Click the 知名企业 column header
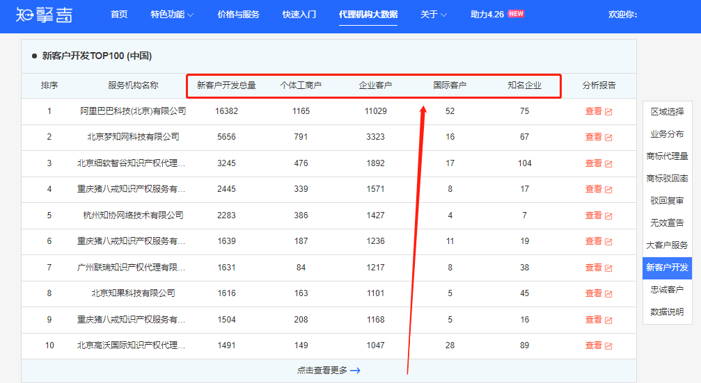Screen dimensions: 701x383 [524, 85]
